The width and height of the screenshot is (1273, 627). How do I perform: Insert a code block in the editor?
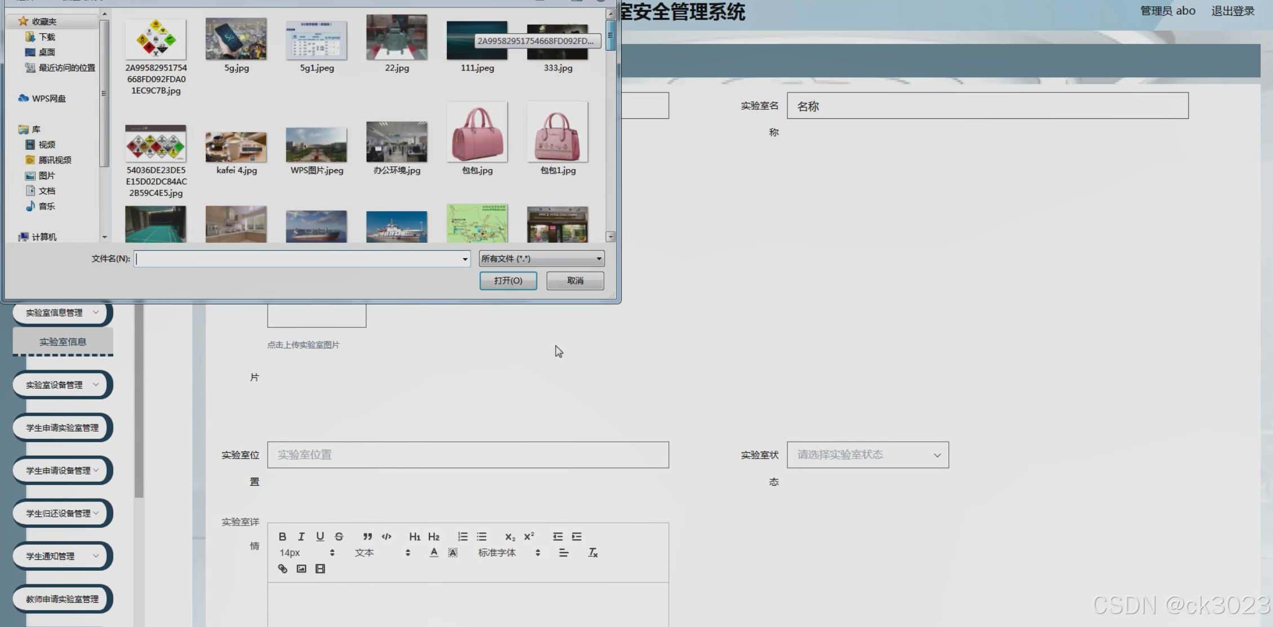click(x=387, y=536)
